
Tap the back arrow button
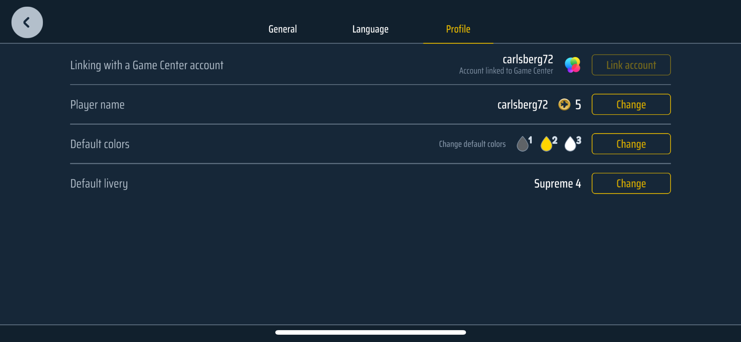tap(27, 22)
